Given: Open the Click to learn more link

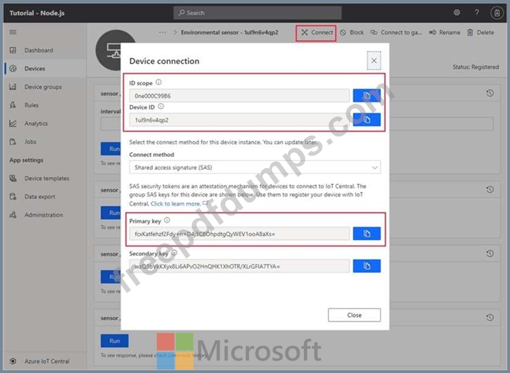Looking at the screenshot, I should 175,204.
